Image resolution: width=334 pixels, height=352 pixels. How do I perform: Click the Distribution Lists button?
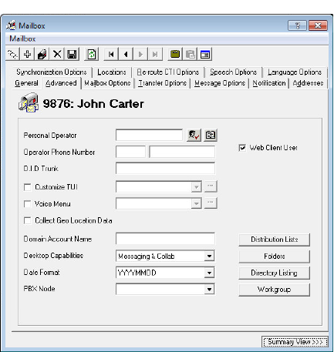coord(275,240)
